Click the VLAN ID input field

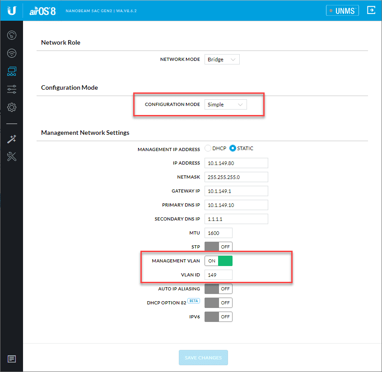point(219,275)
